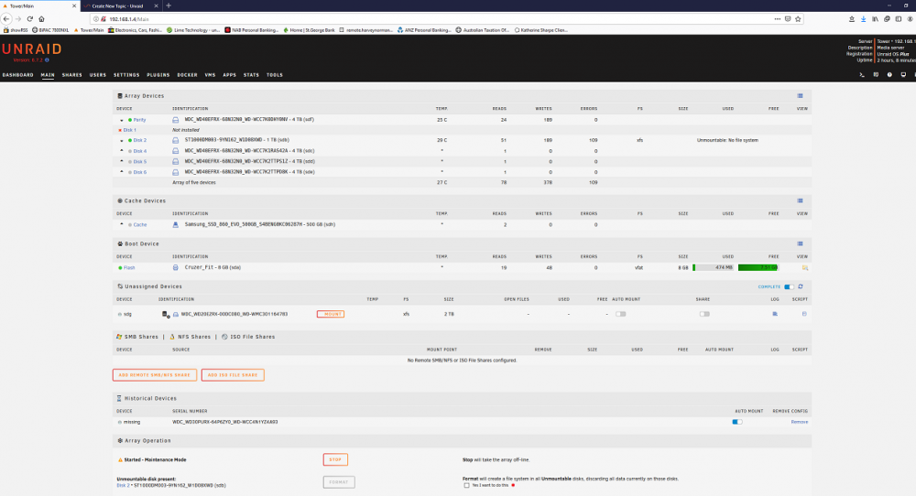916x496 pixels.
Task: Click the Disk 6 drive icon
Action: tap(175, 172)
